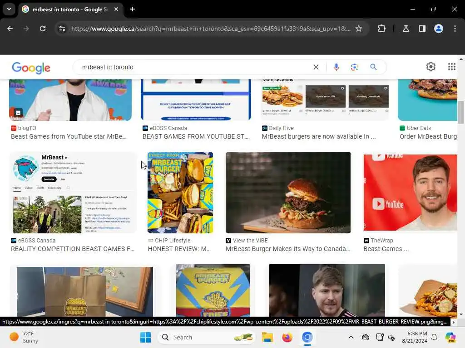Open a new browser tab
This screenshot has width=465, height=348.
(x=133, y=9)
